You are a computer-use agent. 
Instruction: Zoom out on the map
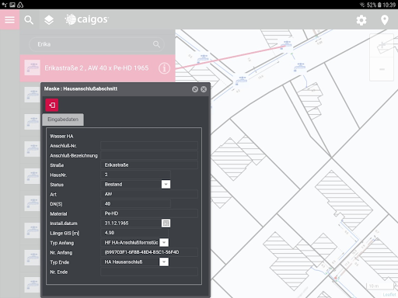pyautogui.click(x=382, y=69)
